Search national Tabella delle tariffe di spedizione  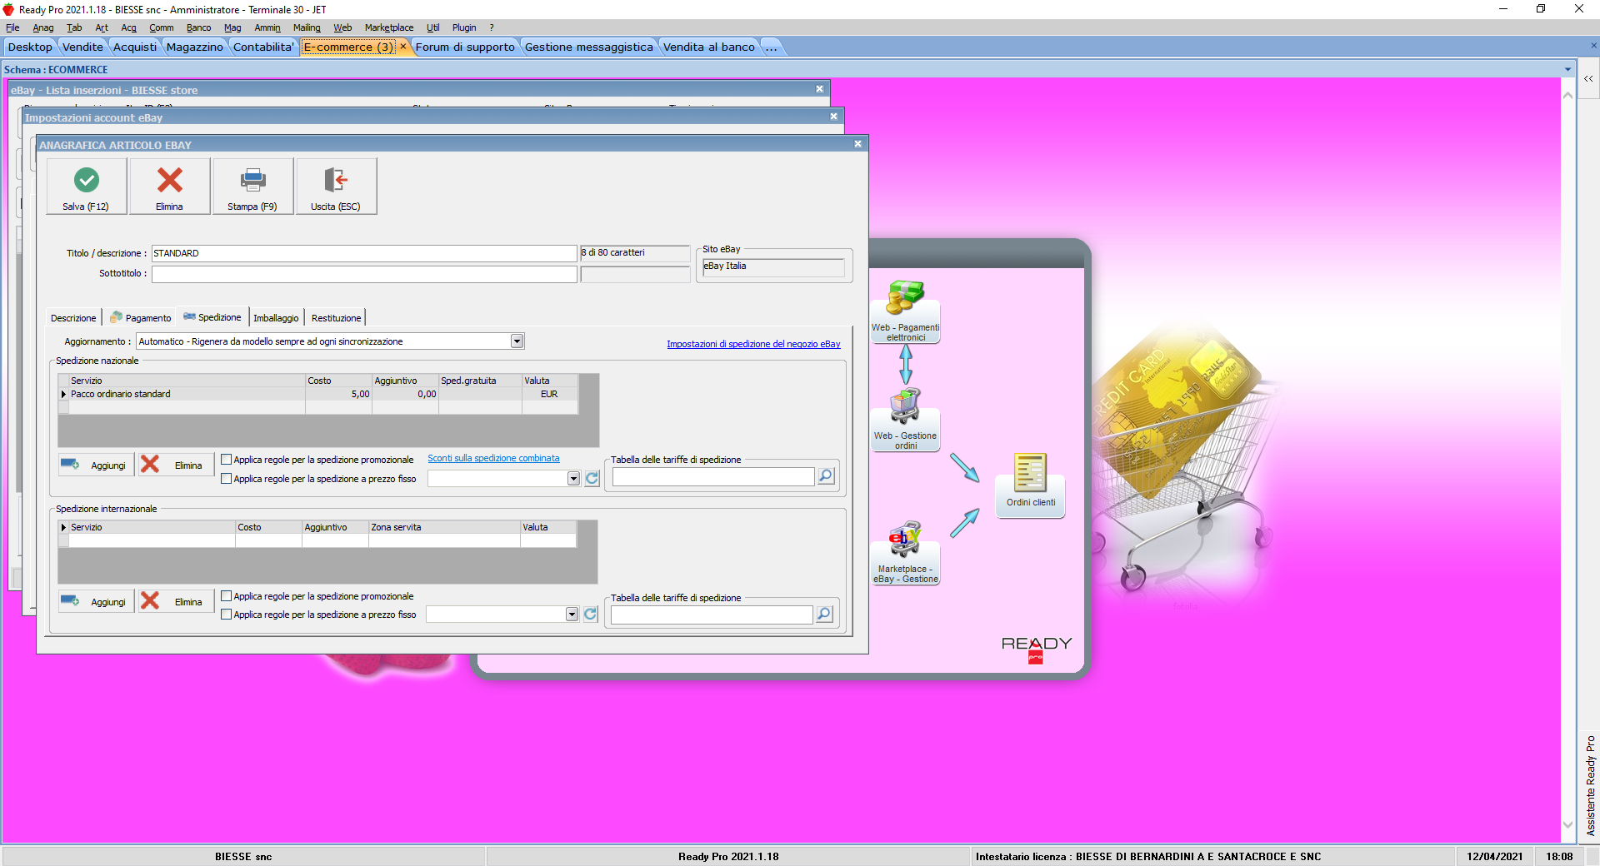click(826, 476)
